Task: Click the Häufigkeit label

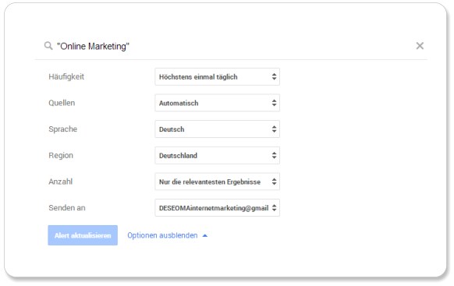Action: click(x=66, y=76)
